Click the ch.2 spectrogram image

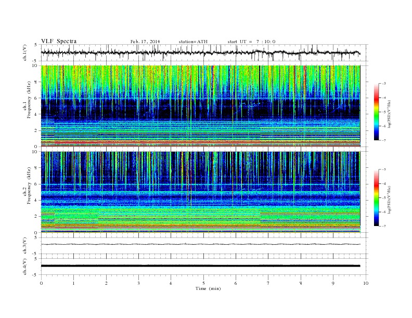click(200, 192)
